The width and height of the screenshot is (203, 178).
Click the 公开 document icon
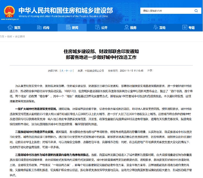[x=97, y=27]
